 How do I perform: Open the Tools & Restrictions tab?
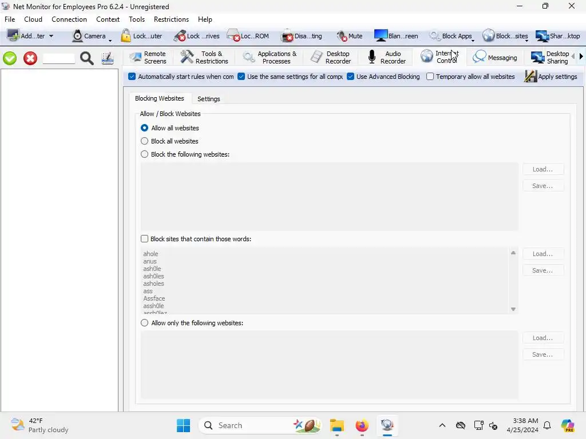(204, 58)
